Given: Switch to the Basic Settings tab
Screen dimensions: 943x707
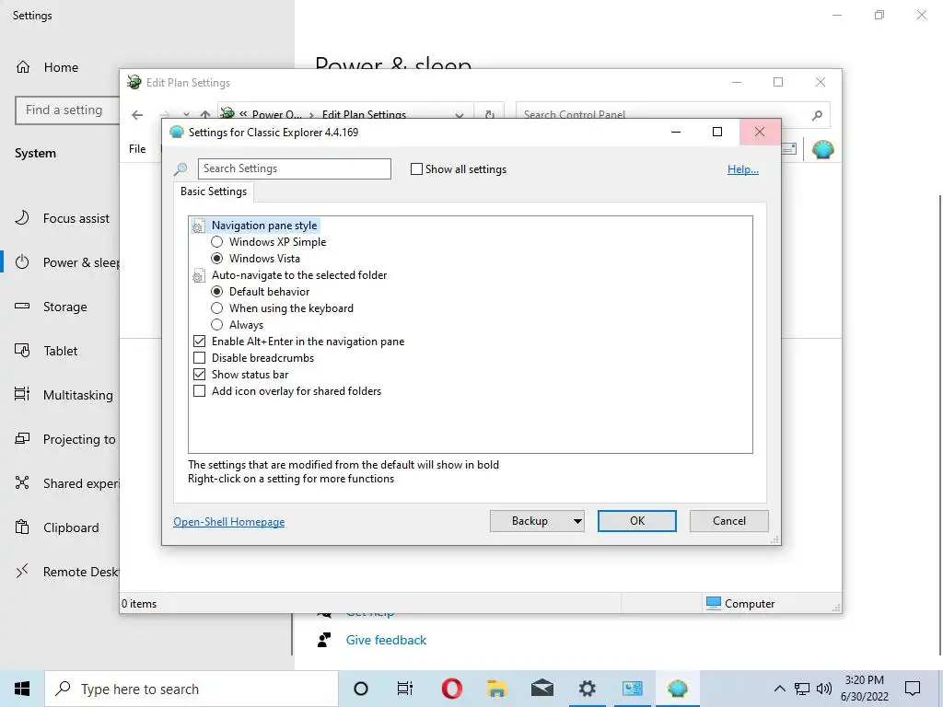Looking at the screenshot, I should (214, 191).
